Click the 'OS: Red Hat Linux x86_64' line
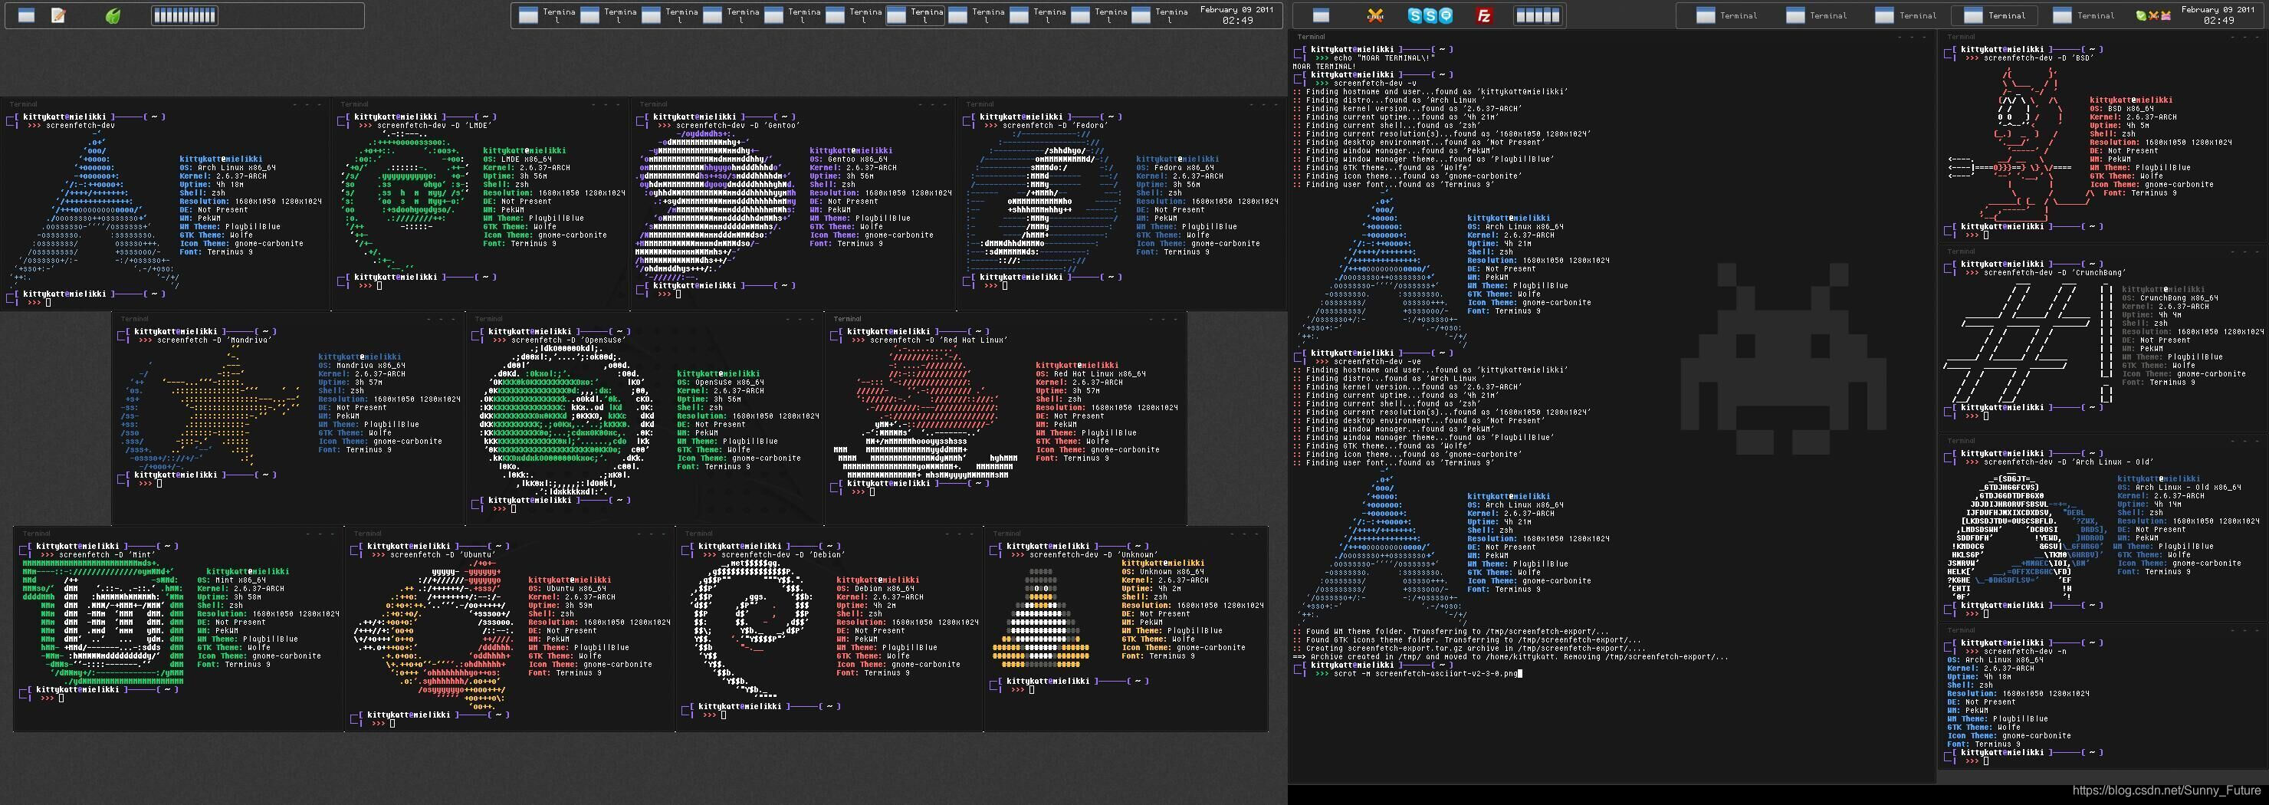 (x=1091, y=374)
